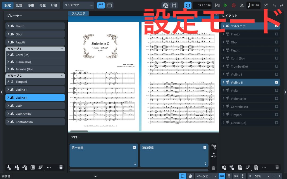Zoom in with the plus button
Image resolution: width=287 pixels, height=179 pixels.
[280, 176]
